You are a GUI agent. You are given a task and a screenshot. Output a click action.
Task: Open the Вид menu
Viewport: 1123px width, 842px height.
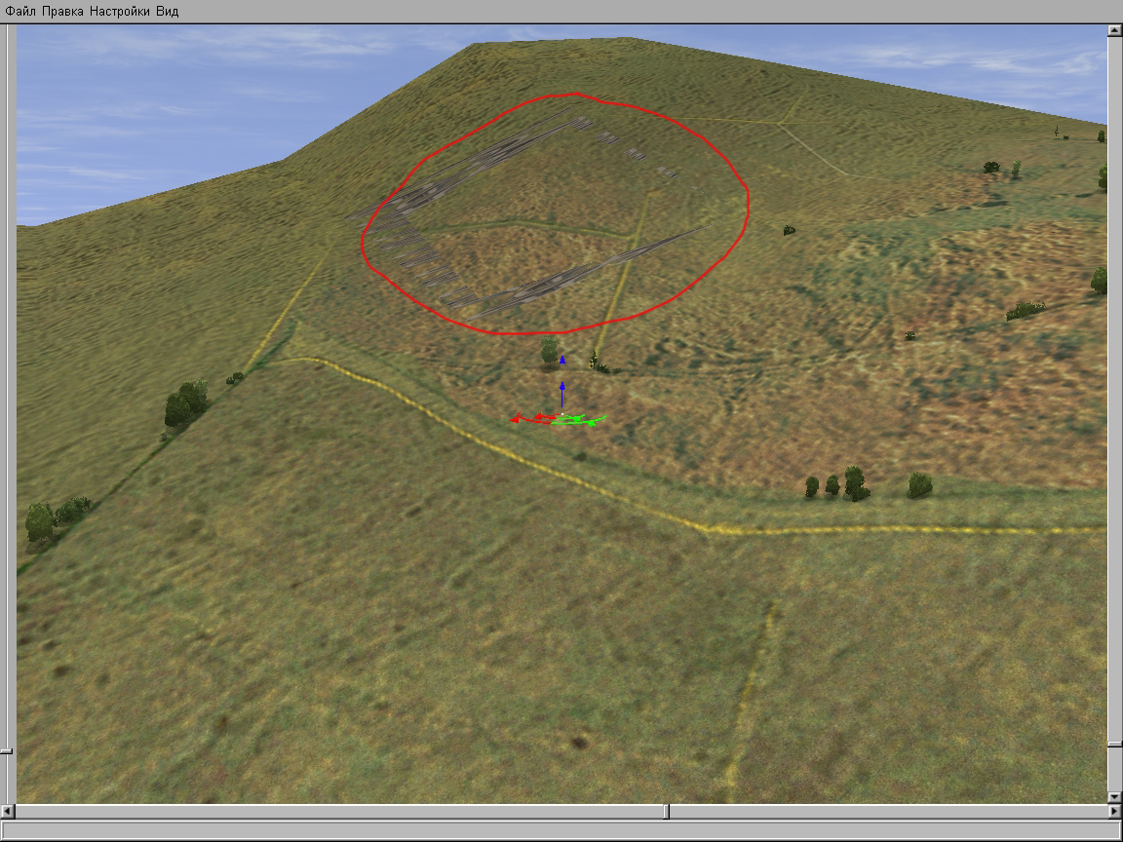[167, 12]
